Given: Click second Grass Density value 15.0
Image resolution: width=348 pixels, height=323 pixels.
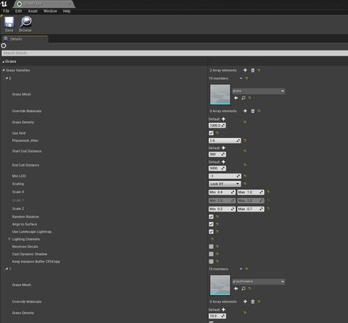Looking at the screenshot, I should tap(217, 316).
